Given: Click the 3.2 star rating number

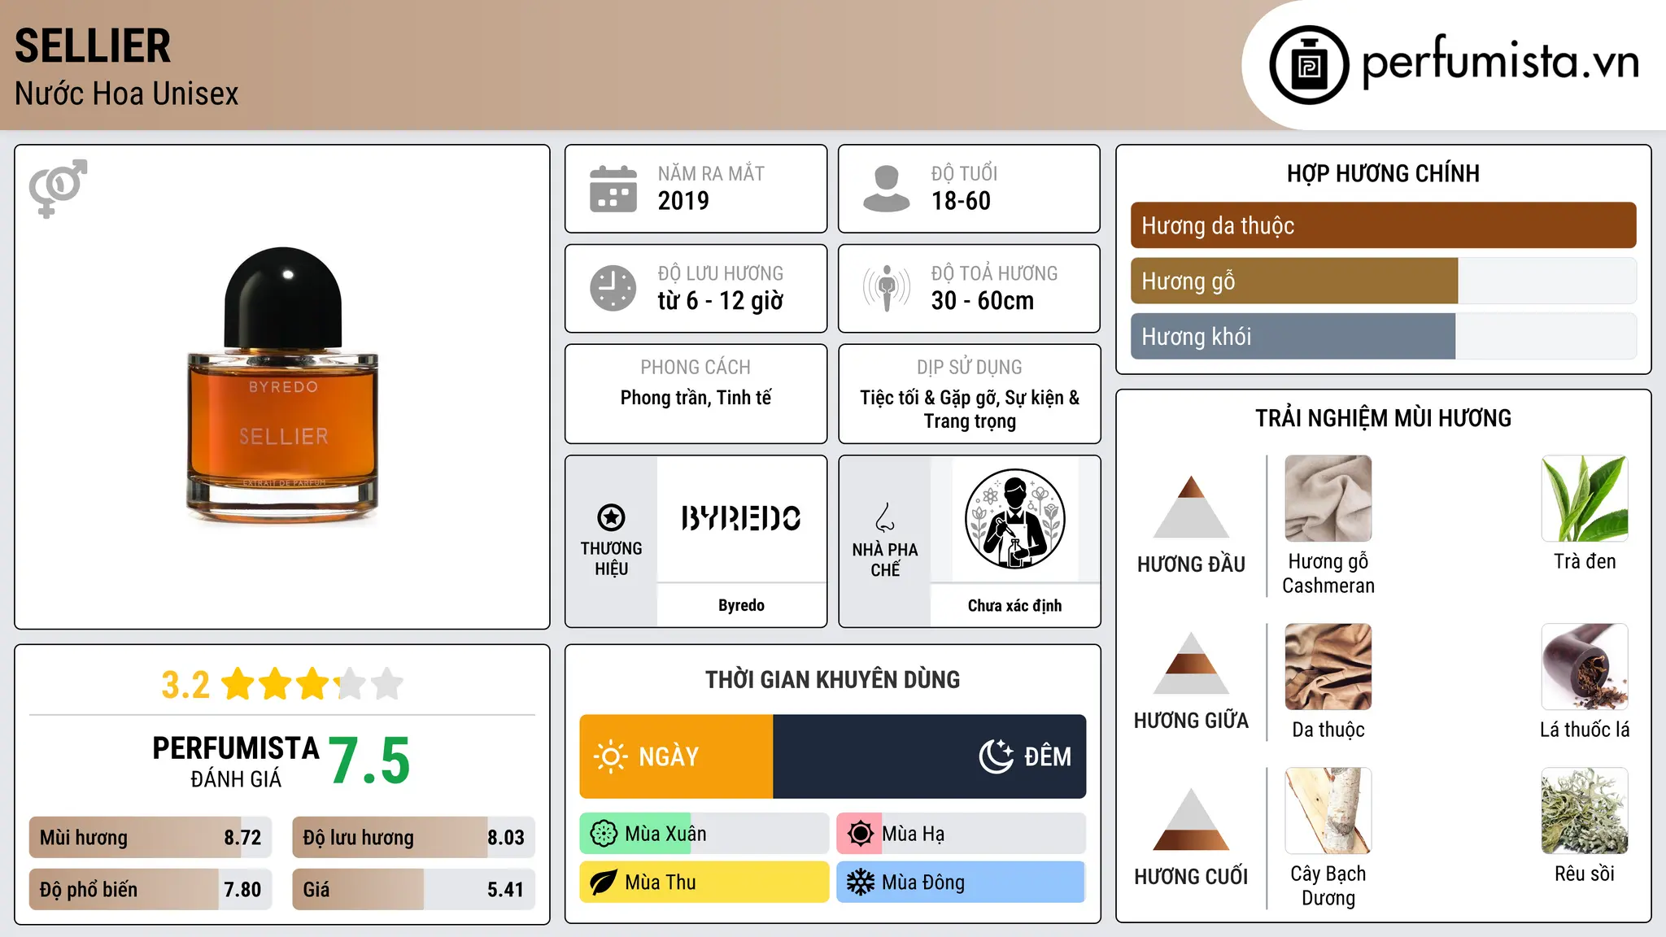Looking at the screenshot, I should 185,685.
